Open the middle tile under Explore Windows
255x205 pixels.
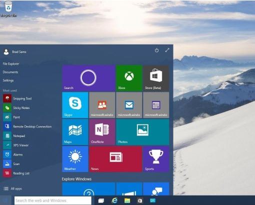pyautogui.click(x=129, y=189)
